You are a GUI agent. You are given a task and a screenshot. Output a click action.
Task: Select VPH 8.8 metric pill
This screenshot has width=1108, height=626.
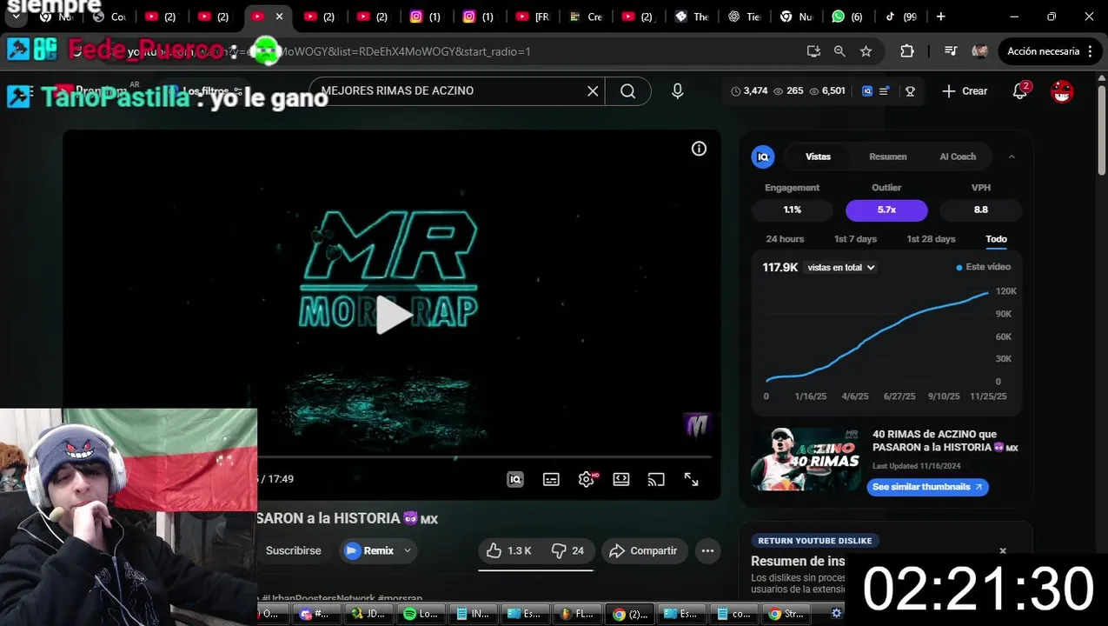click(981, 210)
